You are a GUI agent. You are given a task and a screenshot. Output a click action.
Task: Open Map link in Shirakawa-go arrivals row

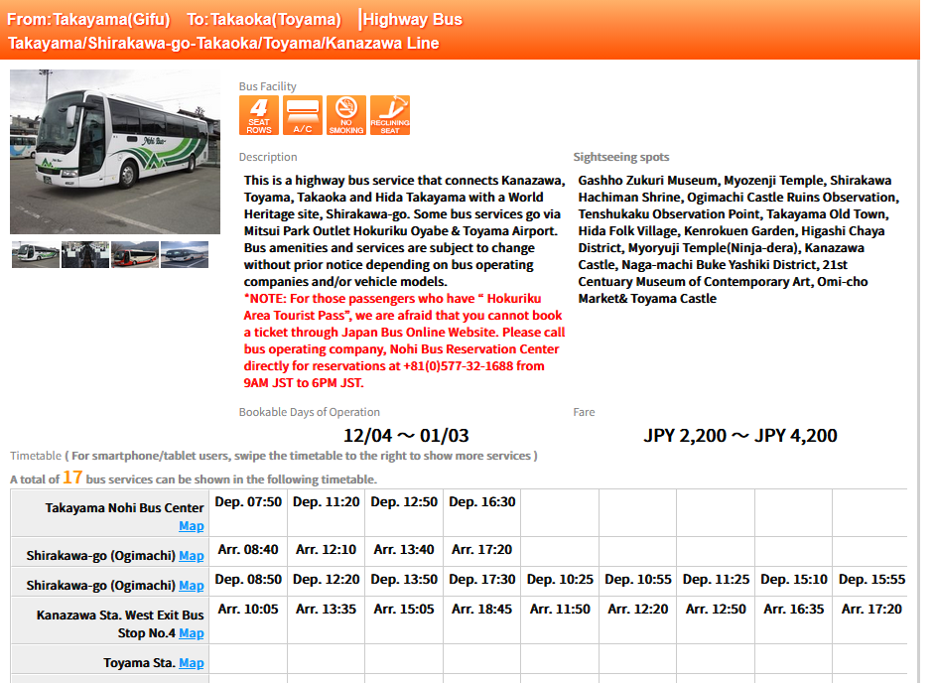(x=191, y=556)
